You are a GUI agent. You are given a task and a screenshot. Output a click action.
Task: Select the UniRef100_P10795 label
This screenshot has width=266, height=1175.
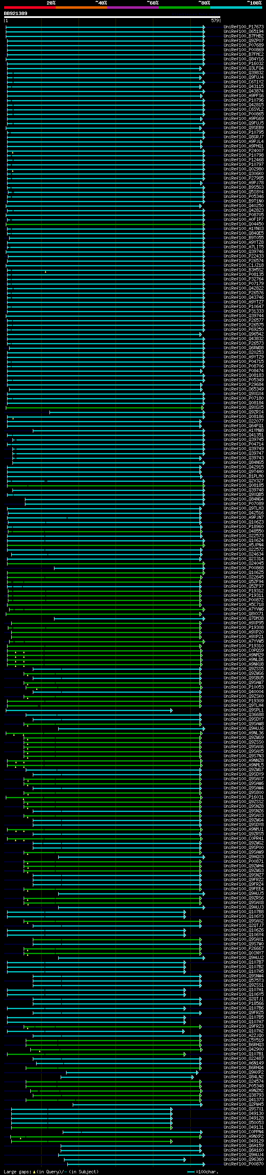[x=244, y=132]
